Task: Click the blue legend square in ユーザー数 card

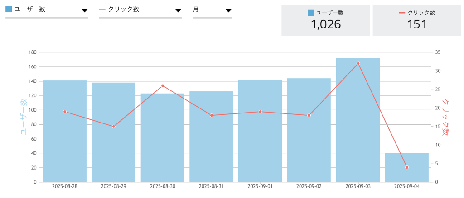Action: point(310,13)
